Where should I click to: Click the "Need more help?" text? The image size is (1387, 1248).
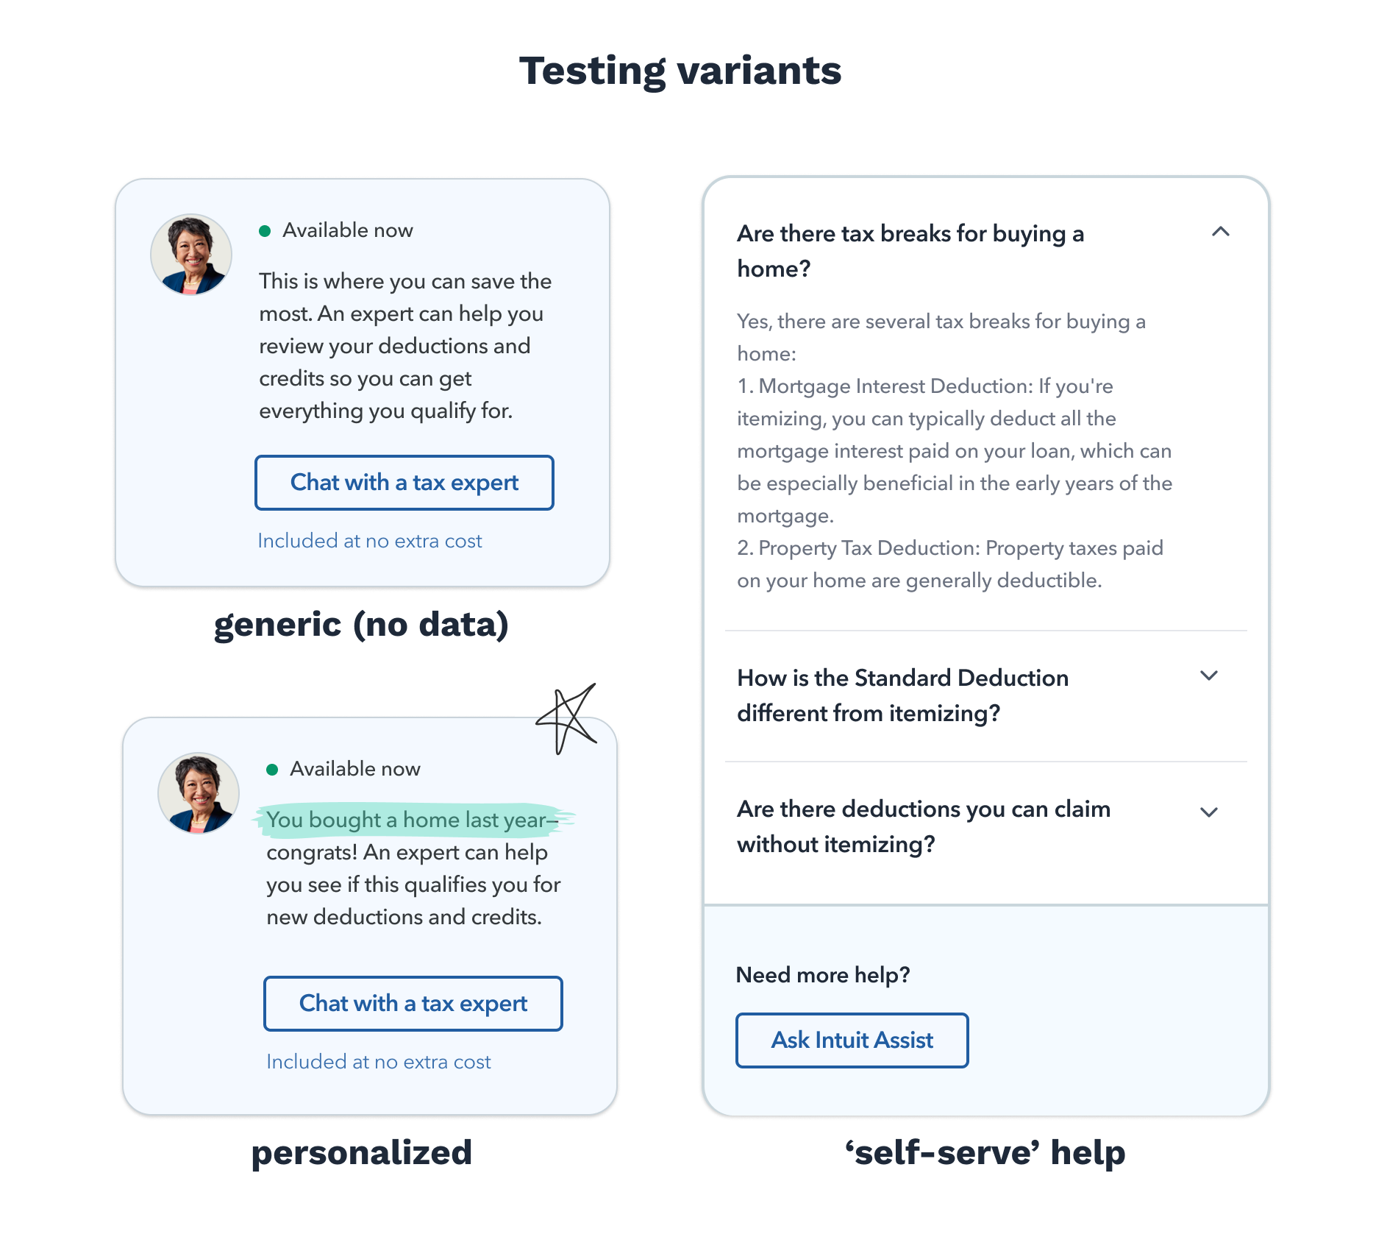pyautogui.click(x=823, y=975)
